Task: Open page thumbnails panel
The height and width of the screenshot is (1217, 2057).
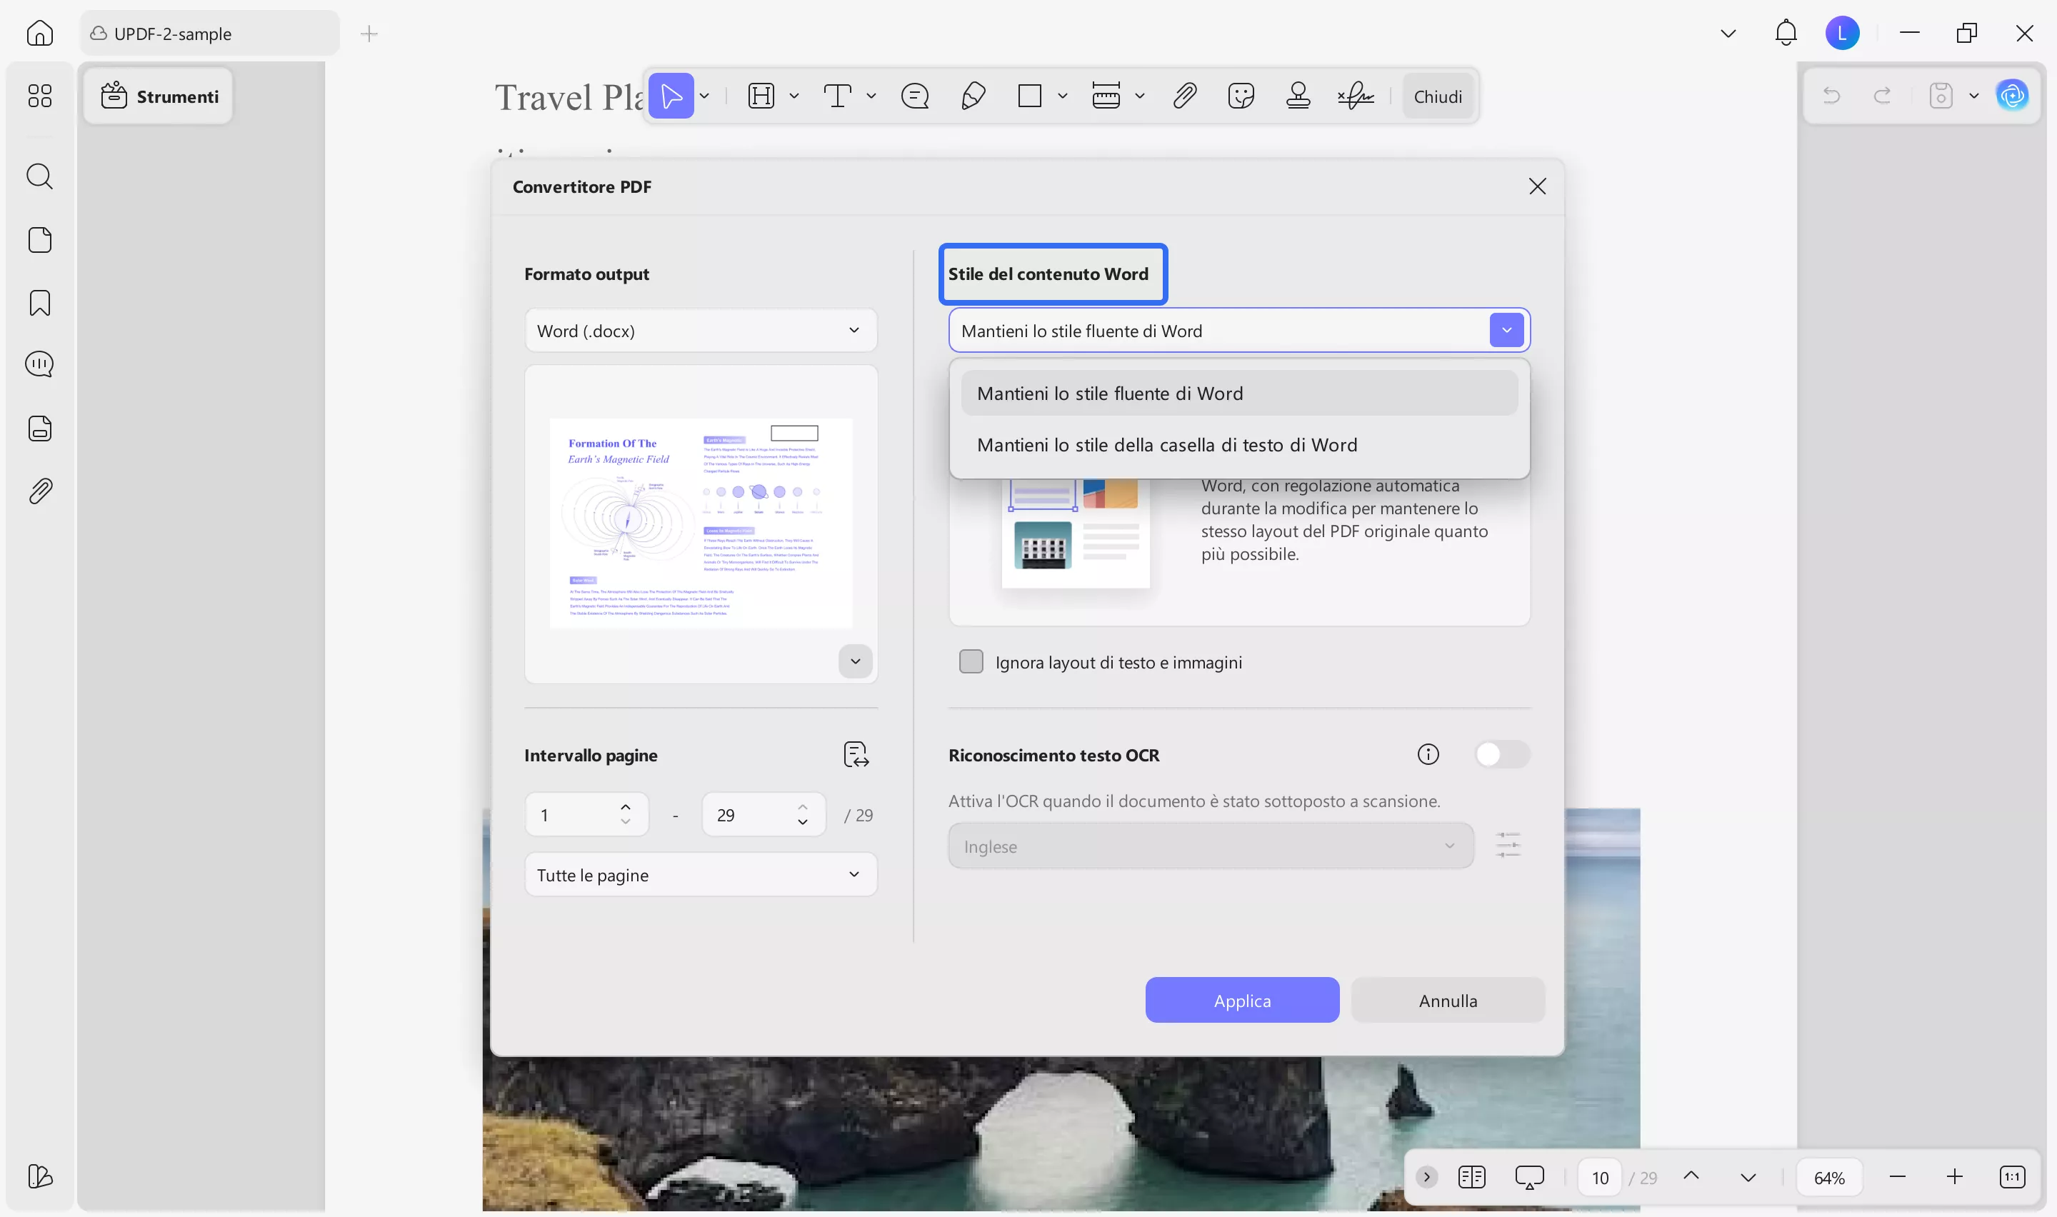Action: point(39,239)
